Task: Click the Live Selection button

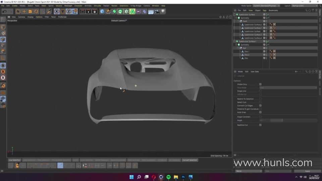Action: (14, 160)
